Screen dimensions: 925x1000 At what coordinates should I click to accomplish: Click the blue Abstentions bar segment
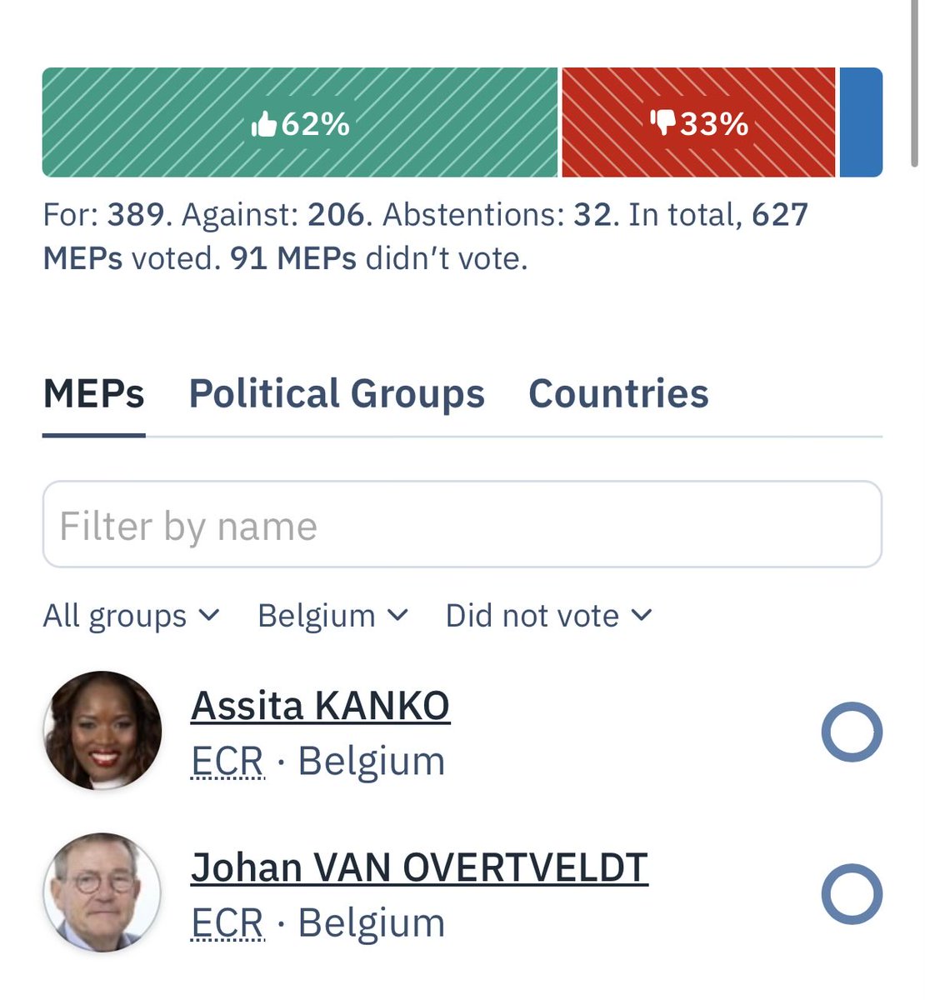pyautogui.click(x=861, y=122)
